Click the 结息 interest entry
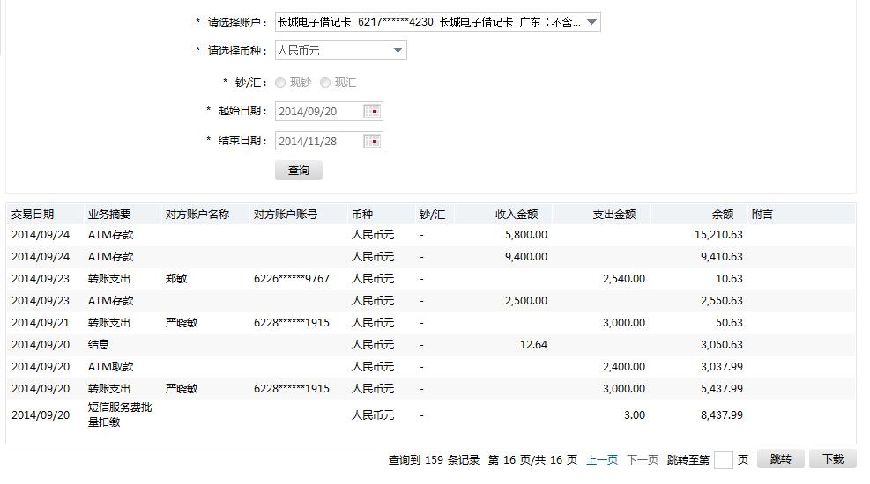The height and width of the screenshot is (484, 870). tap(98, 344)
